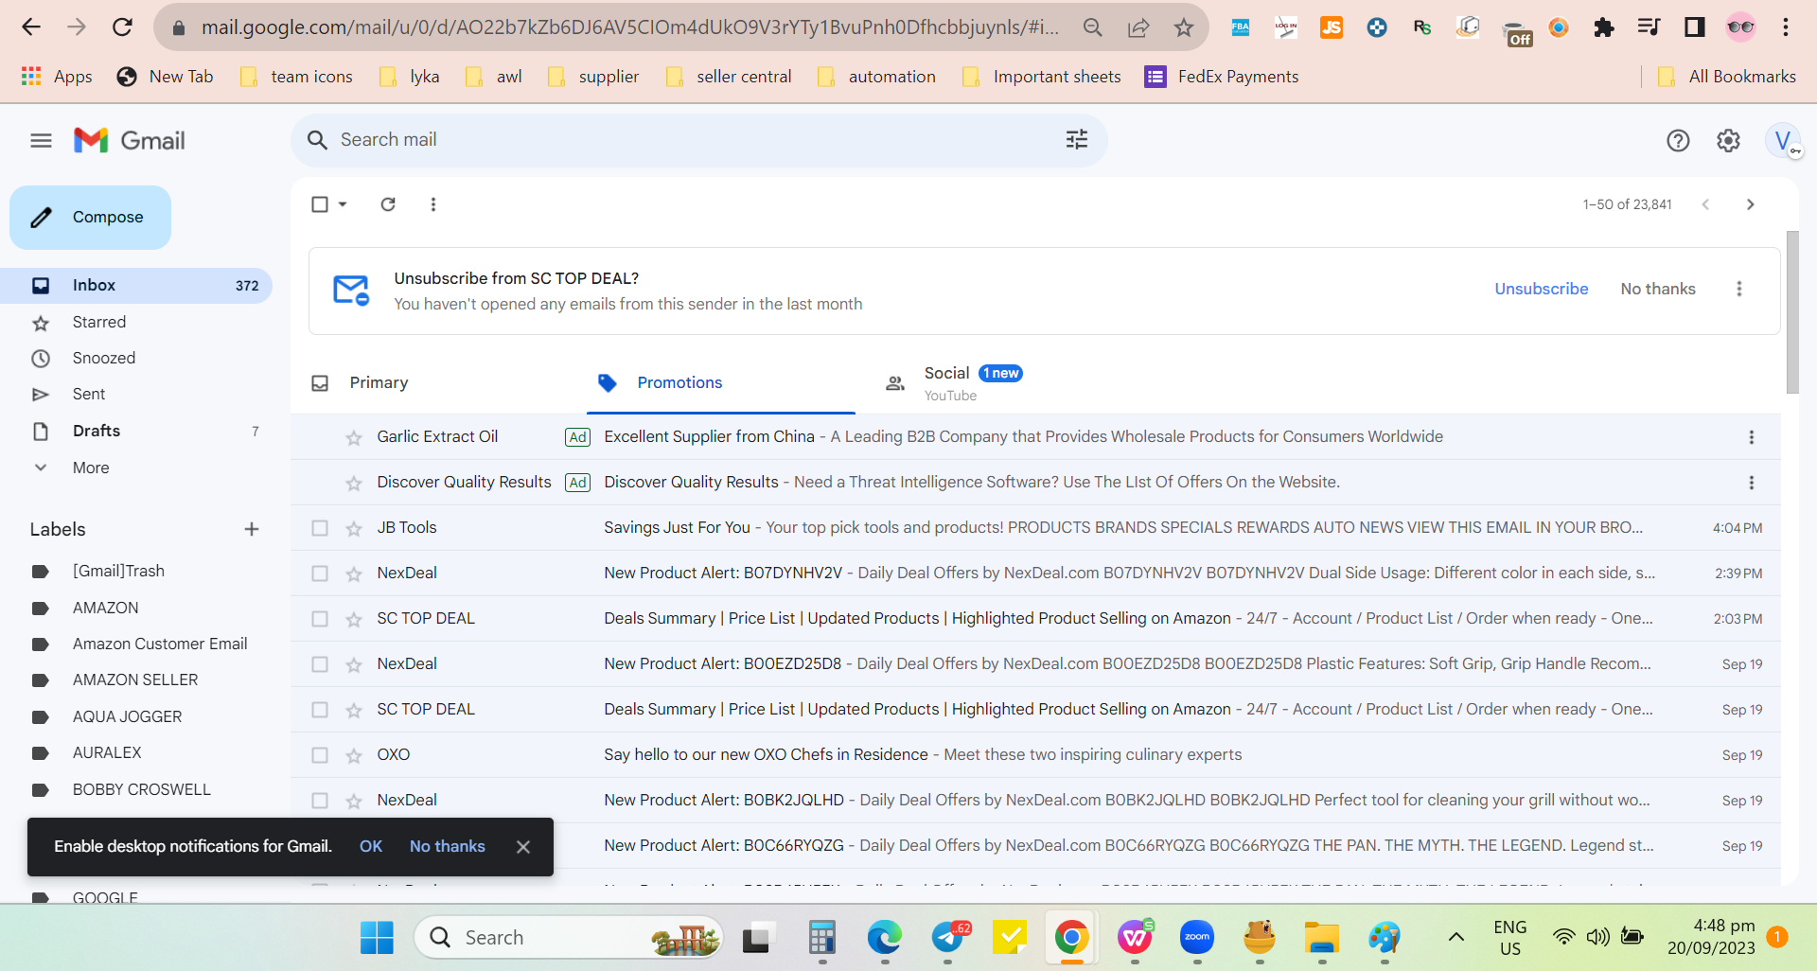The height and width of the screenshot is (971, 1817).
Task: Star the OXO email
Action: click(354, 755)
